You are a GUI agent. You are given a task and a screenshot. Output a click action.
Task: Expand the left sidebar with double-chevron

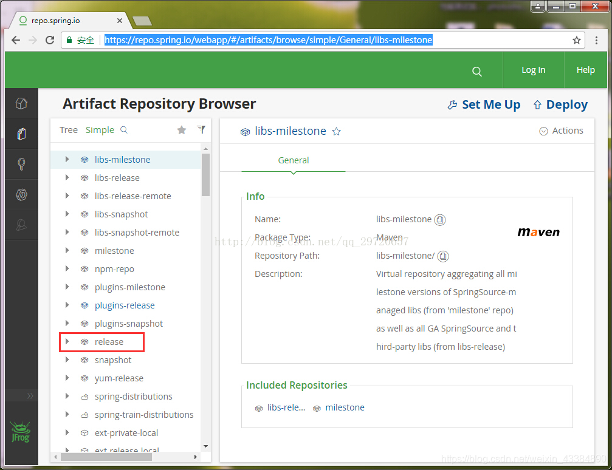[30, 396]
